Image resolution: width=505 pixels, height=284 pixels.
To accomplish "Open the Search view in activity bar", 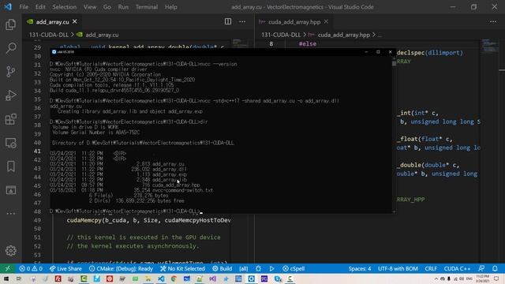I will coord(10,48).
